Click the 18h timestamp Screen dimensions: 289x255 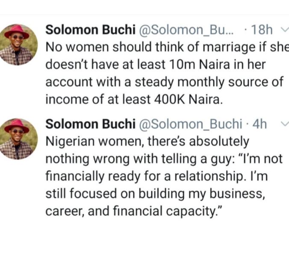(262, 30)
